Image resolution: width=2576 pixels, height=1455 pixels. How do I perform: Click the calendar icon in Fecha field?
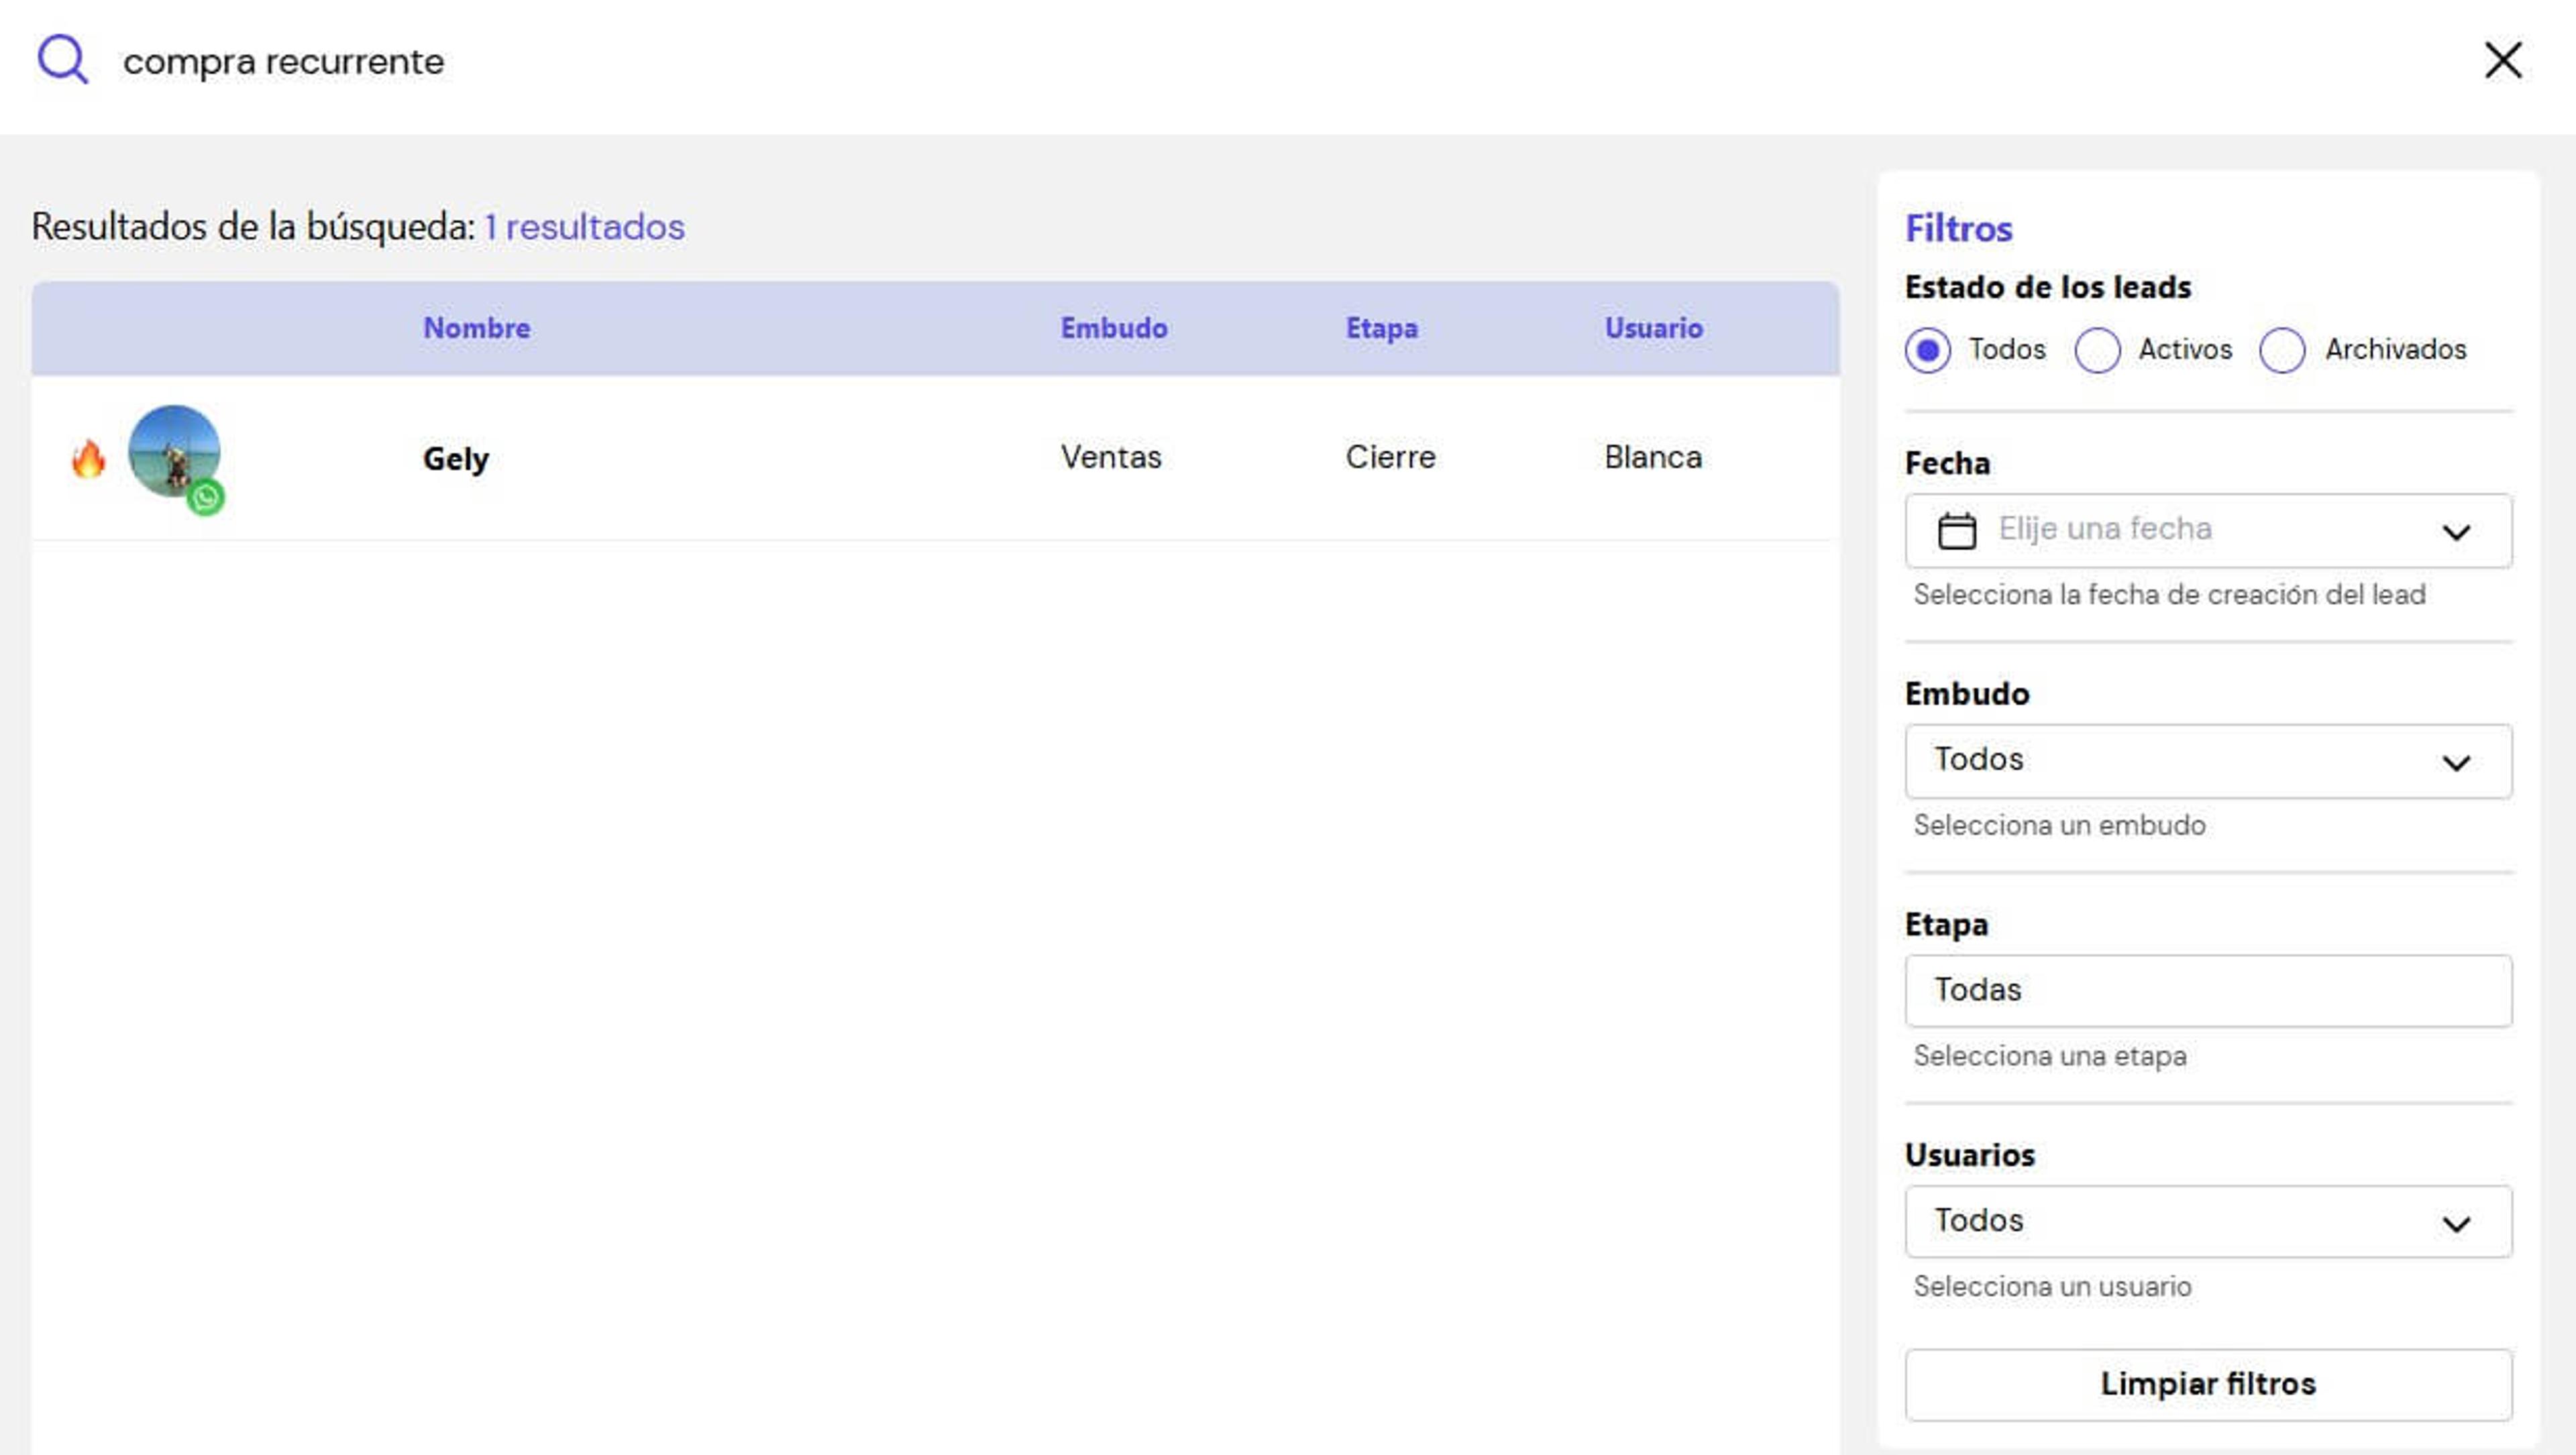click(x=1956, y=530)
